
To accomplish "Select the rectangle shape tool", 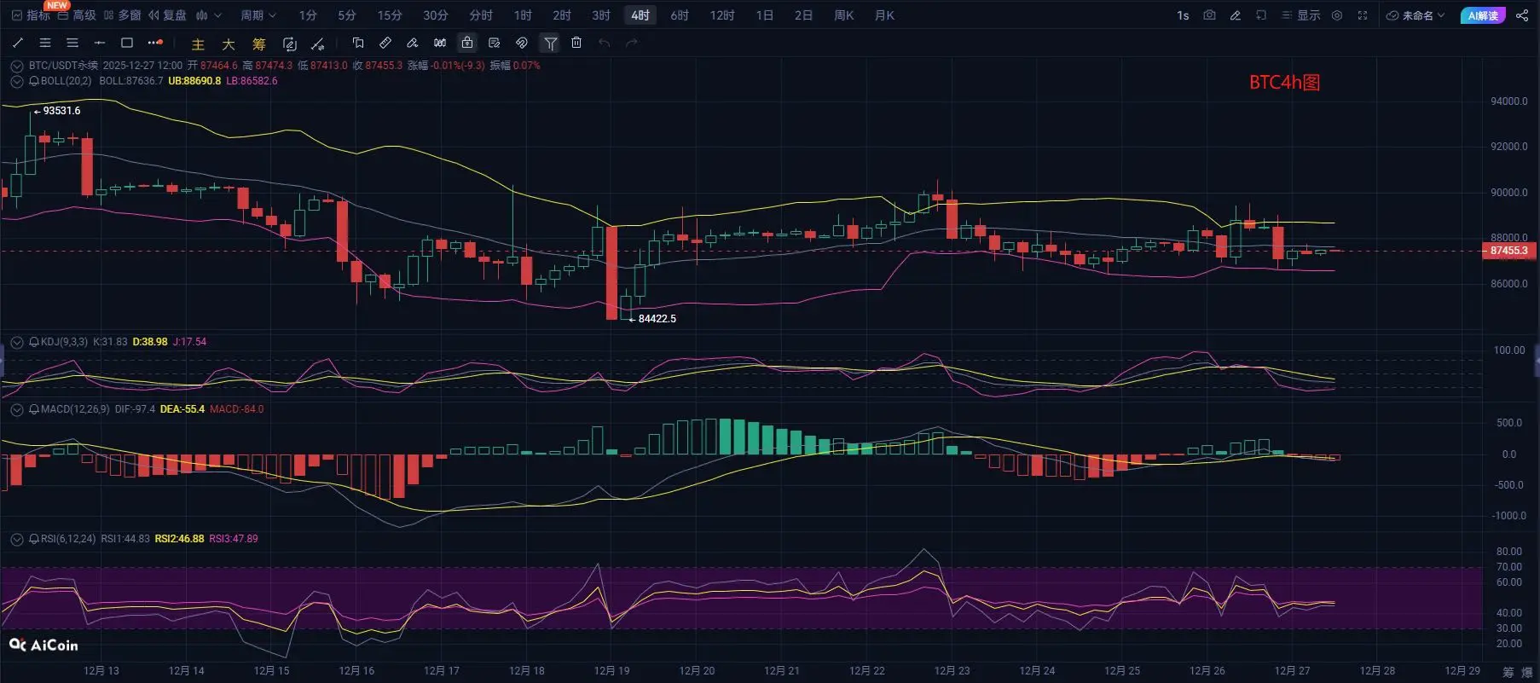I will tap(127, 43).
